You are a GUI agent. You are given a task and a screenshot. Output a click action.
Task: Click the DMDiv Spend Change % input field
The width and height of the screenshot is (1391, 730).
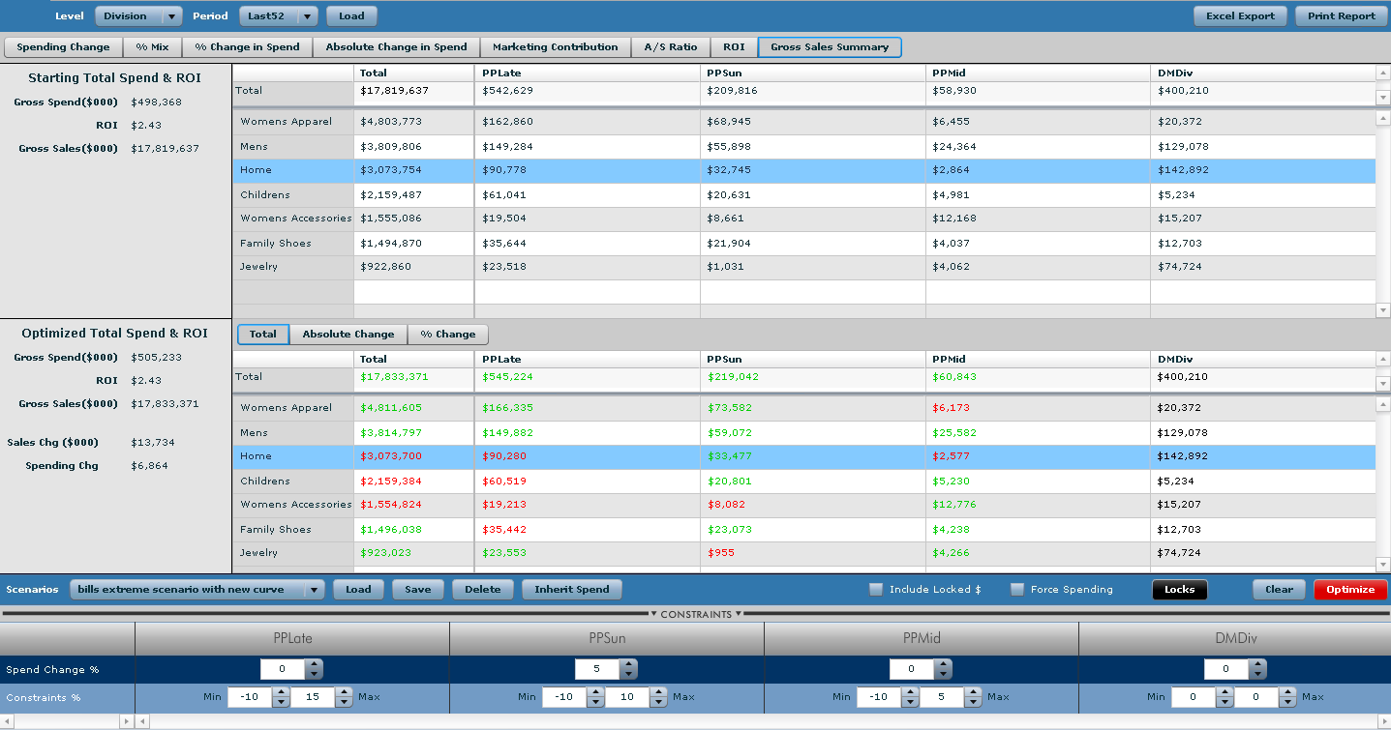click(1226, 669)
